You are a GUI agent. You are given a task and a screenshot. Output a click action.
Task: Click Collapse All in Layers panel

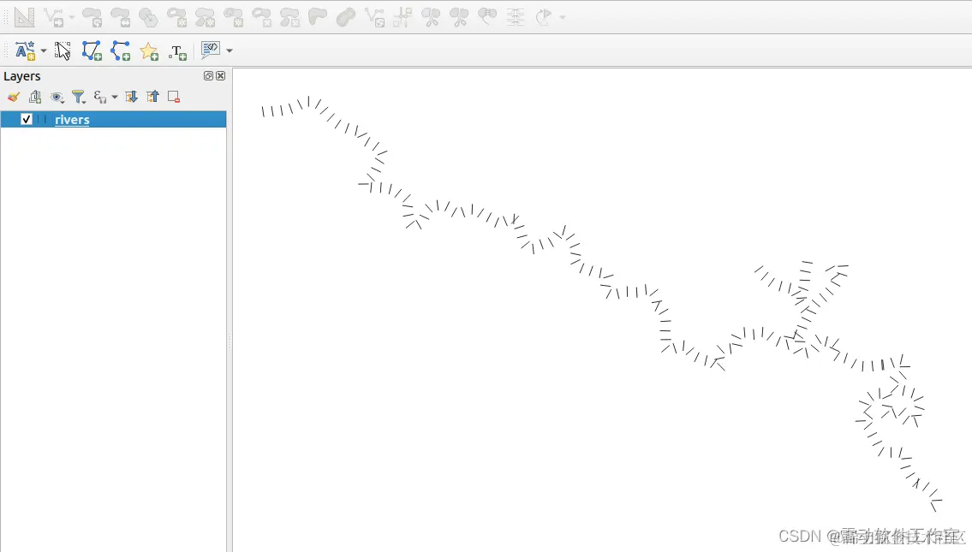(x=152, y=97)
